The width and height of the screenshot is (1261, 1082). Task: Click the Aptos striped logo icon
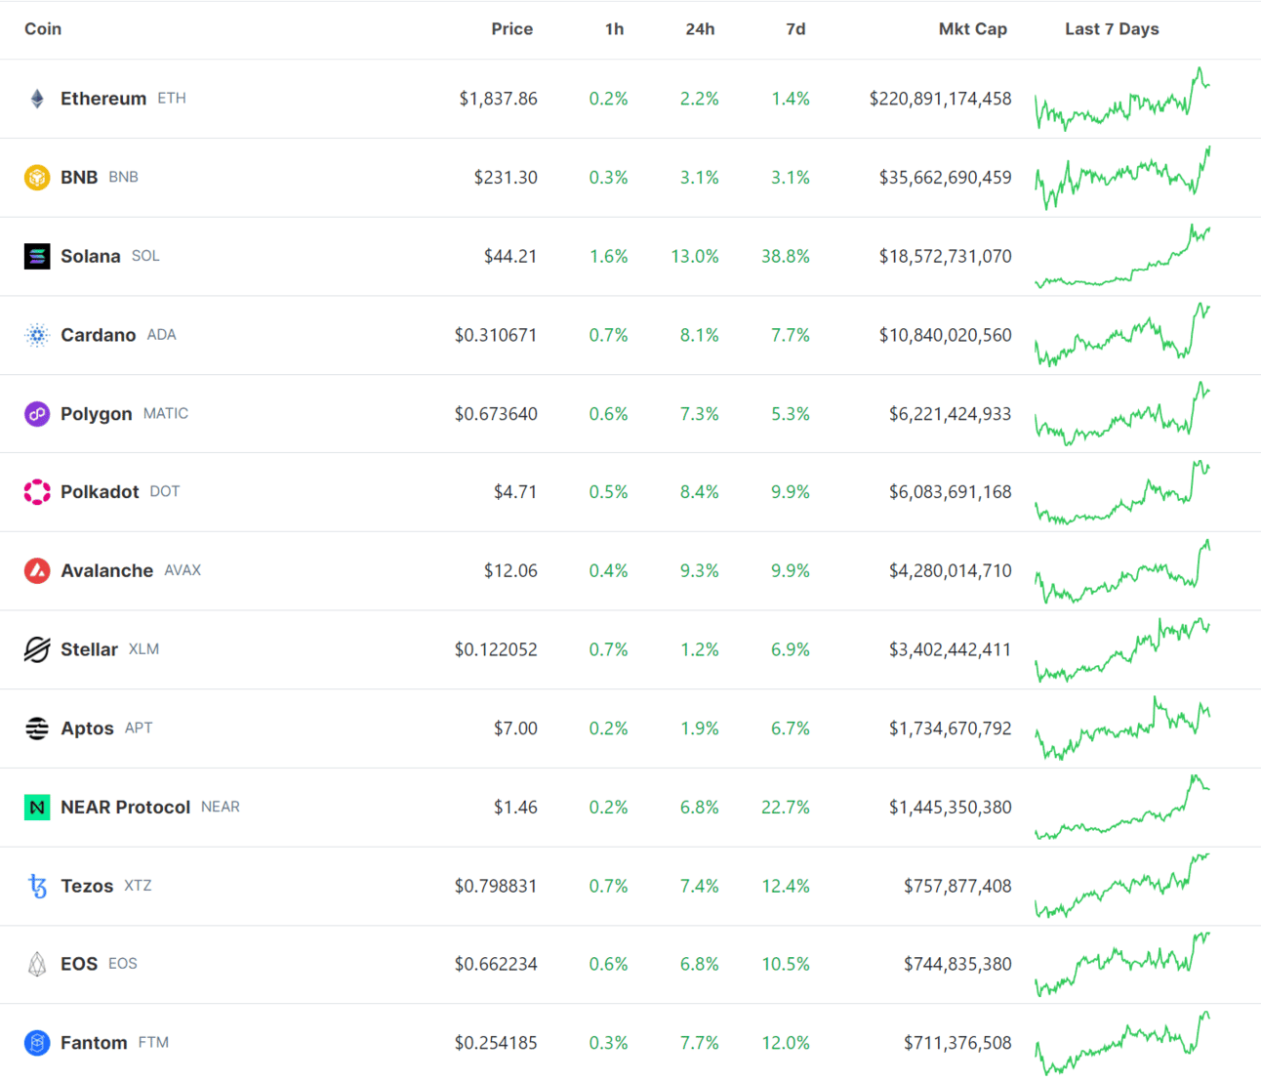[x=37, y=728]
